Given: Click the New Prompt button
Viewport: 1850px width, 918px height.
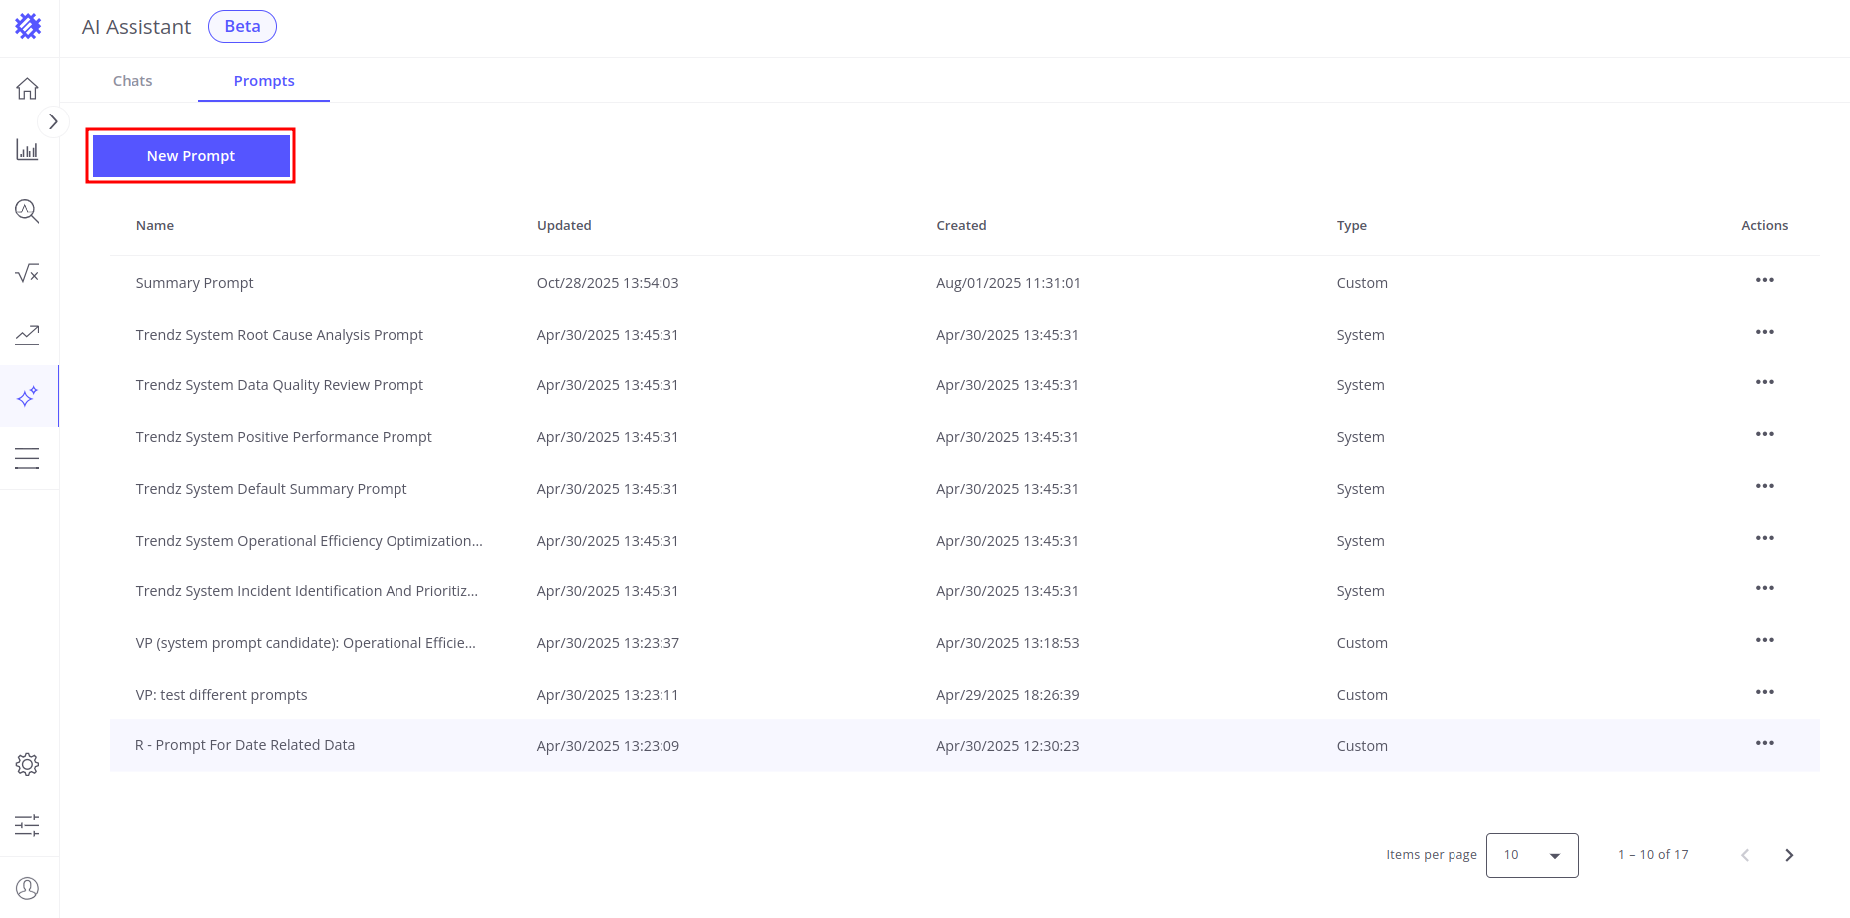Looking at the screenshot, I should coord(190,156).
